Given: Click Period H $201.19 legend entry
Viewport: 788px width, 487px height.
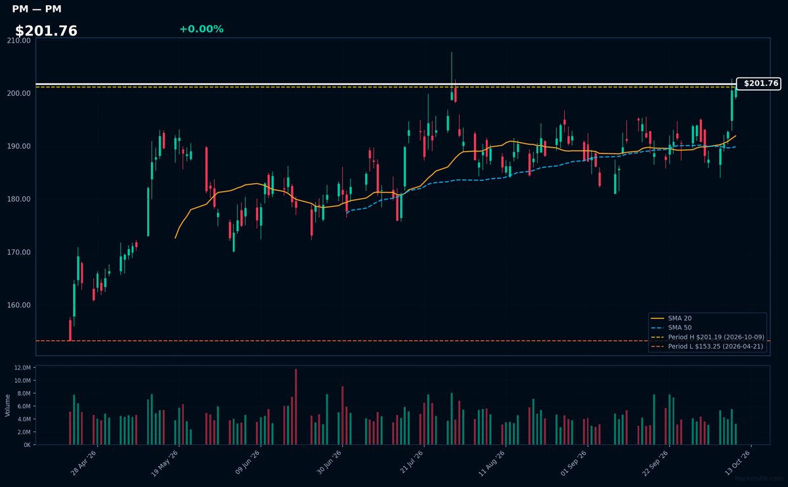Looking at the screenshot, I should point(707,337).
